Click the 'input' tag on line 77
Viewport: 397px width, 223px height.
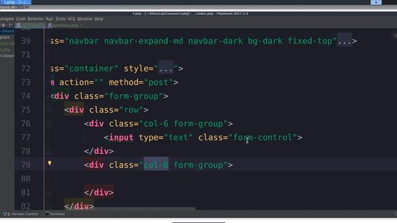[x=121, y=138]
